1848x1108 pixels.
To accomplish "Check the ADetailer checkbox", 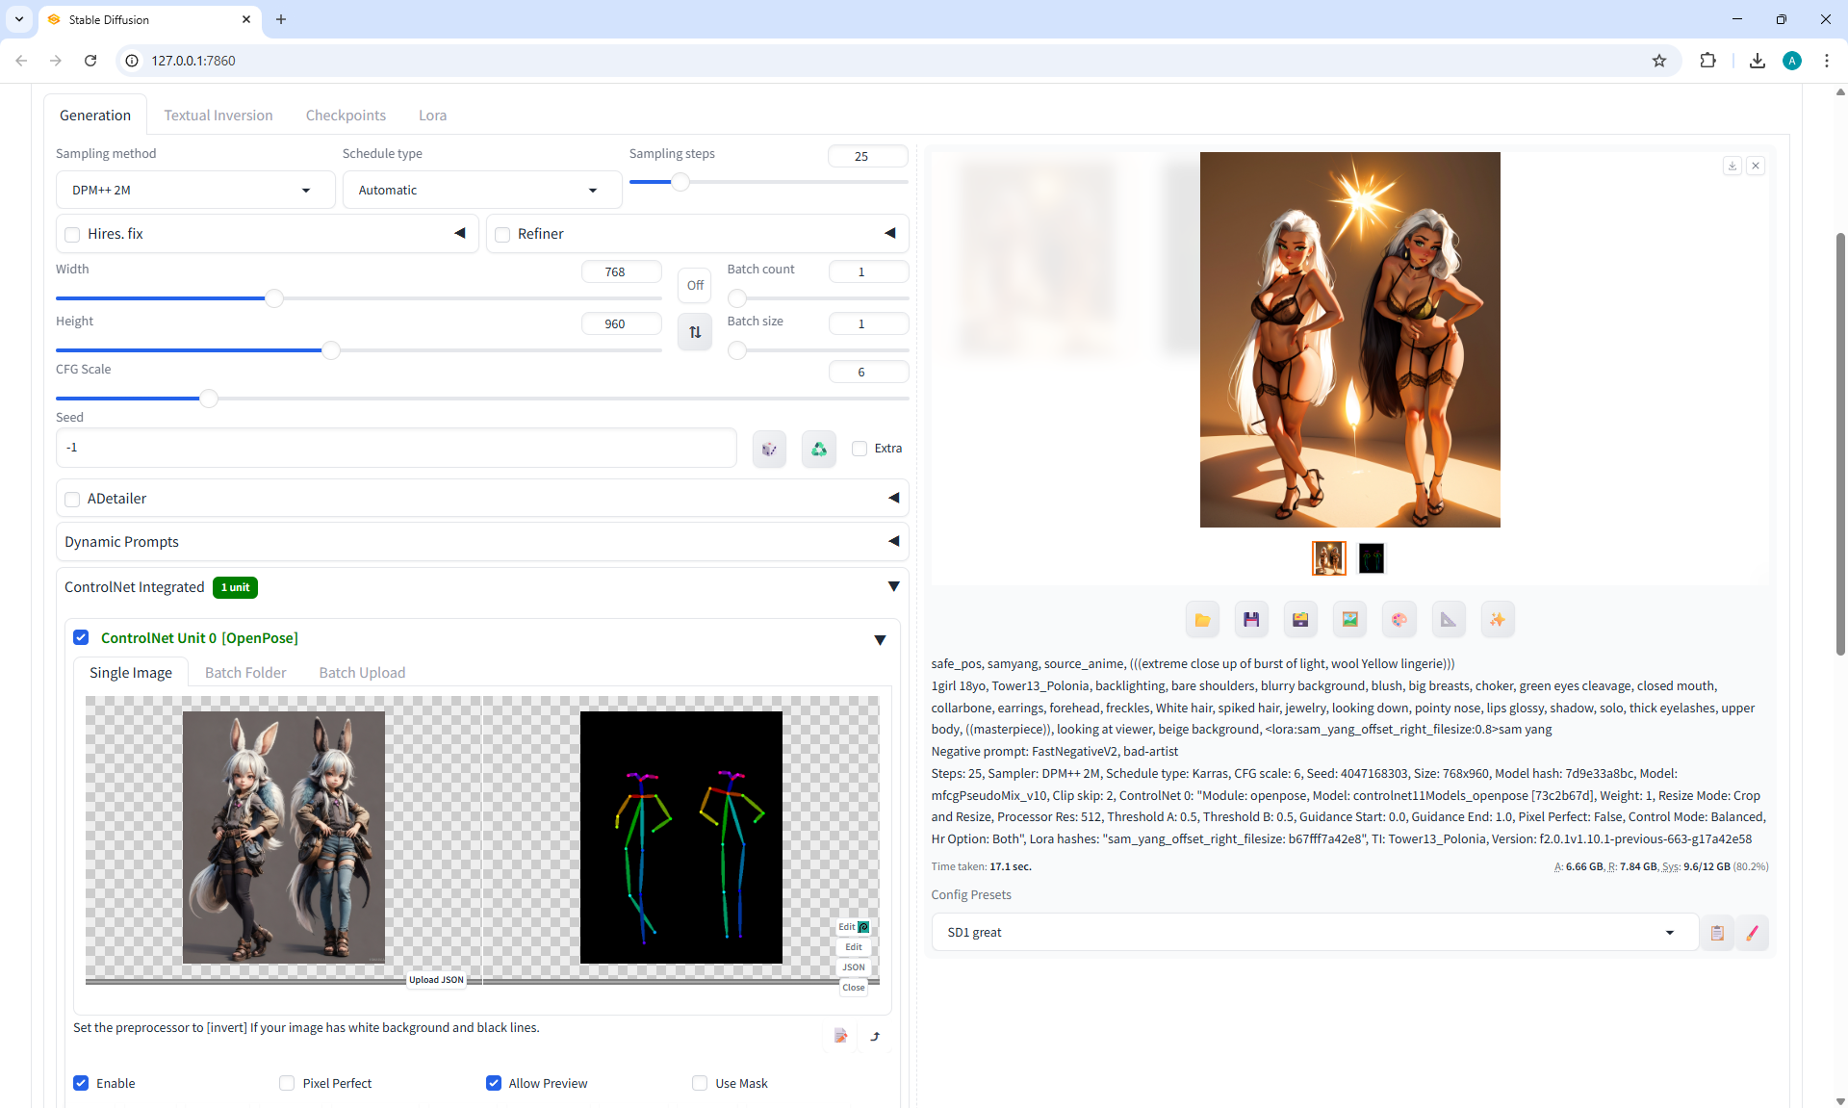I will point(72,499).
